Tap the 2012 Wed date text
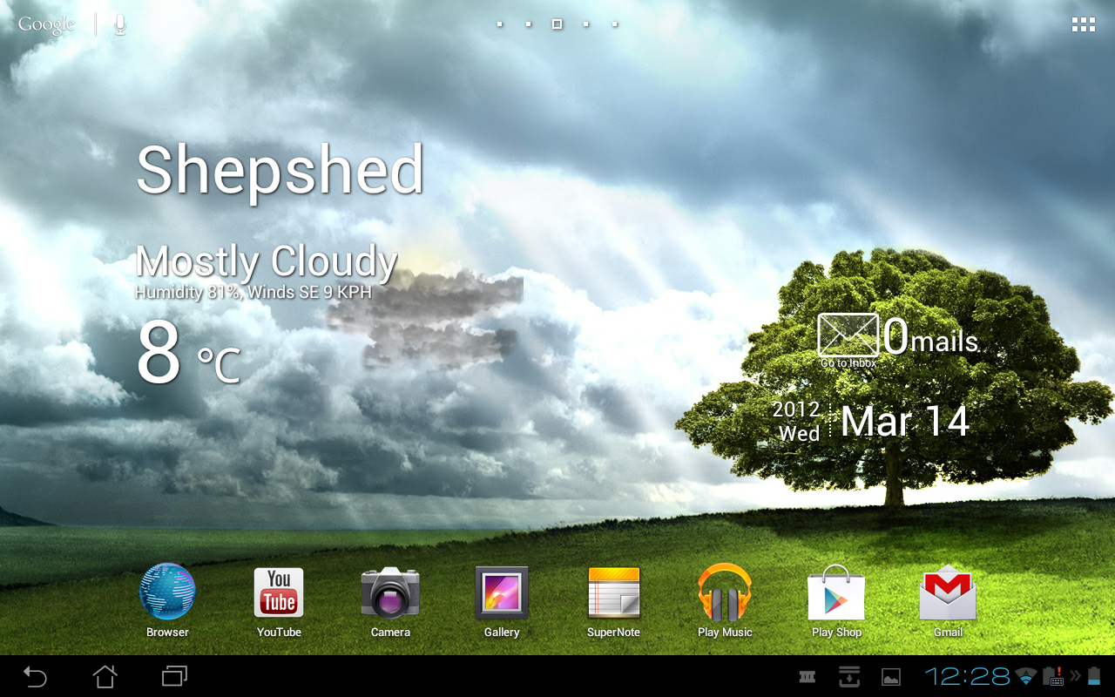Viewport: 1115px width, 697px height. pyautogui.click(x=797, y=422)
